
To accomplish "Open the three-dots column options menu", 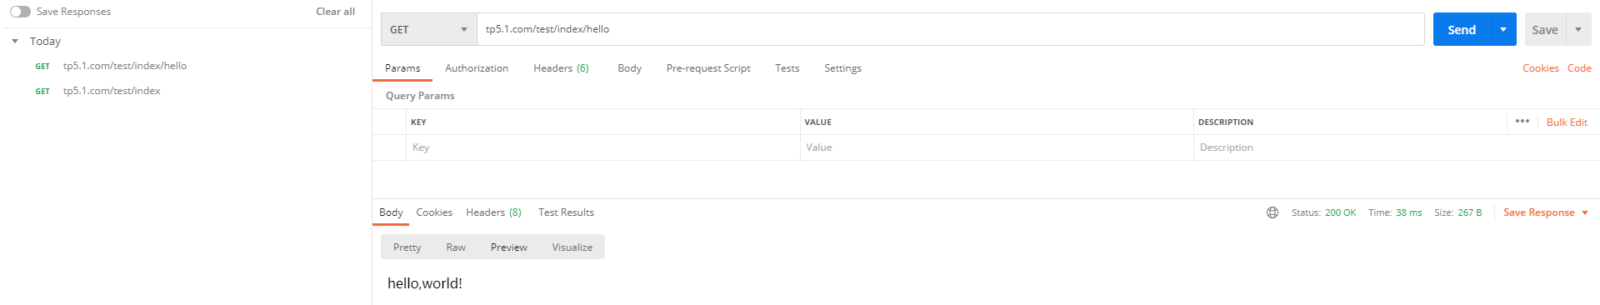I will coord(1522,121).
